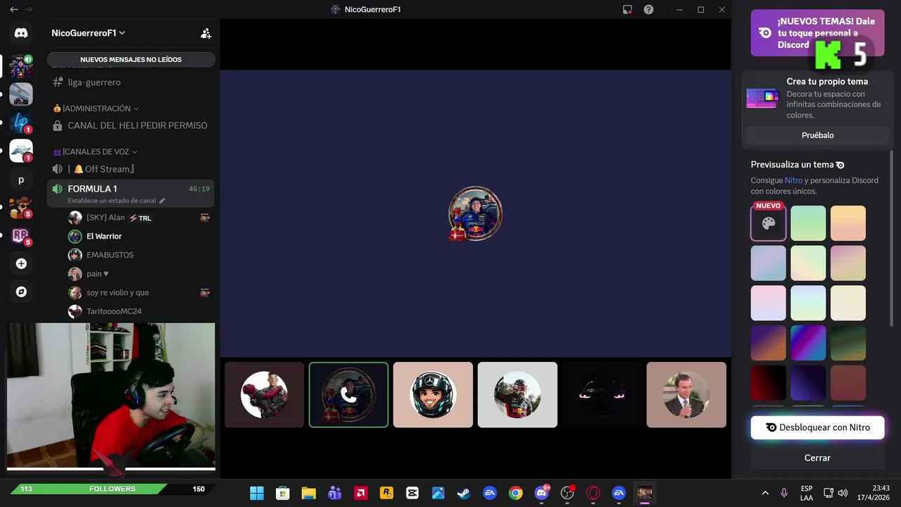Click Desbloquear con Nitro button

click(x=817, y=427)
